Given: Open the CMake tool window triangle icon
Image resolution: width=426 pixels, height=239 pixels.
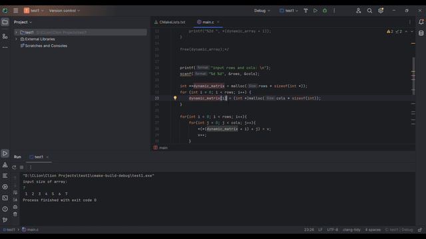Looking at the screenshot, I should click(x=5, y=165).
